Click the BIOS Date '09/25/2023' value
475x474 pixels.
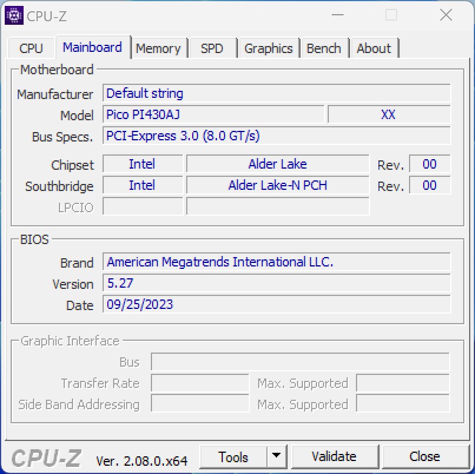[x=276, y=304]
